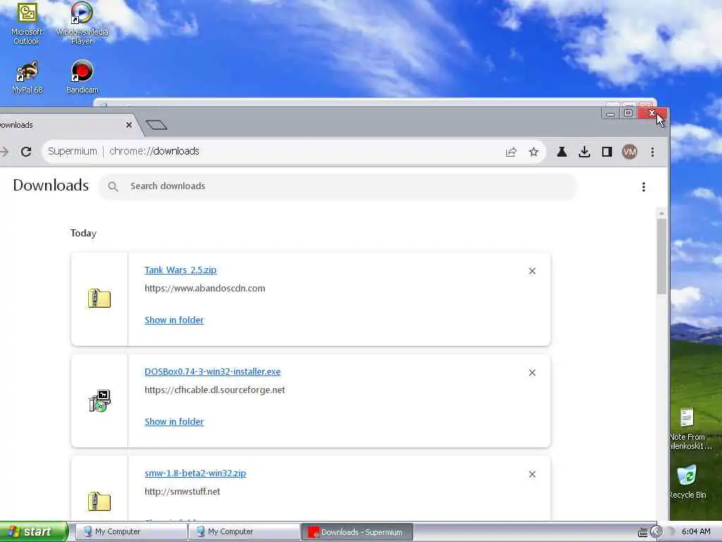Close the Downloads tab
This screenshot has height=542, width=722.
129,125
